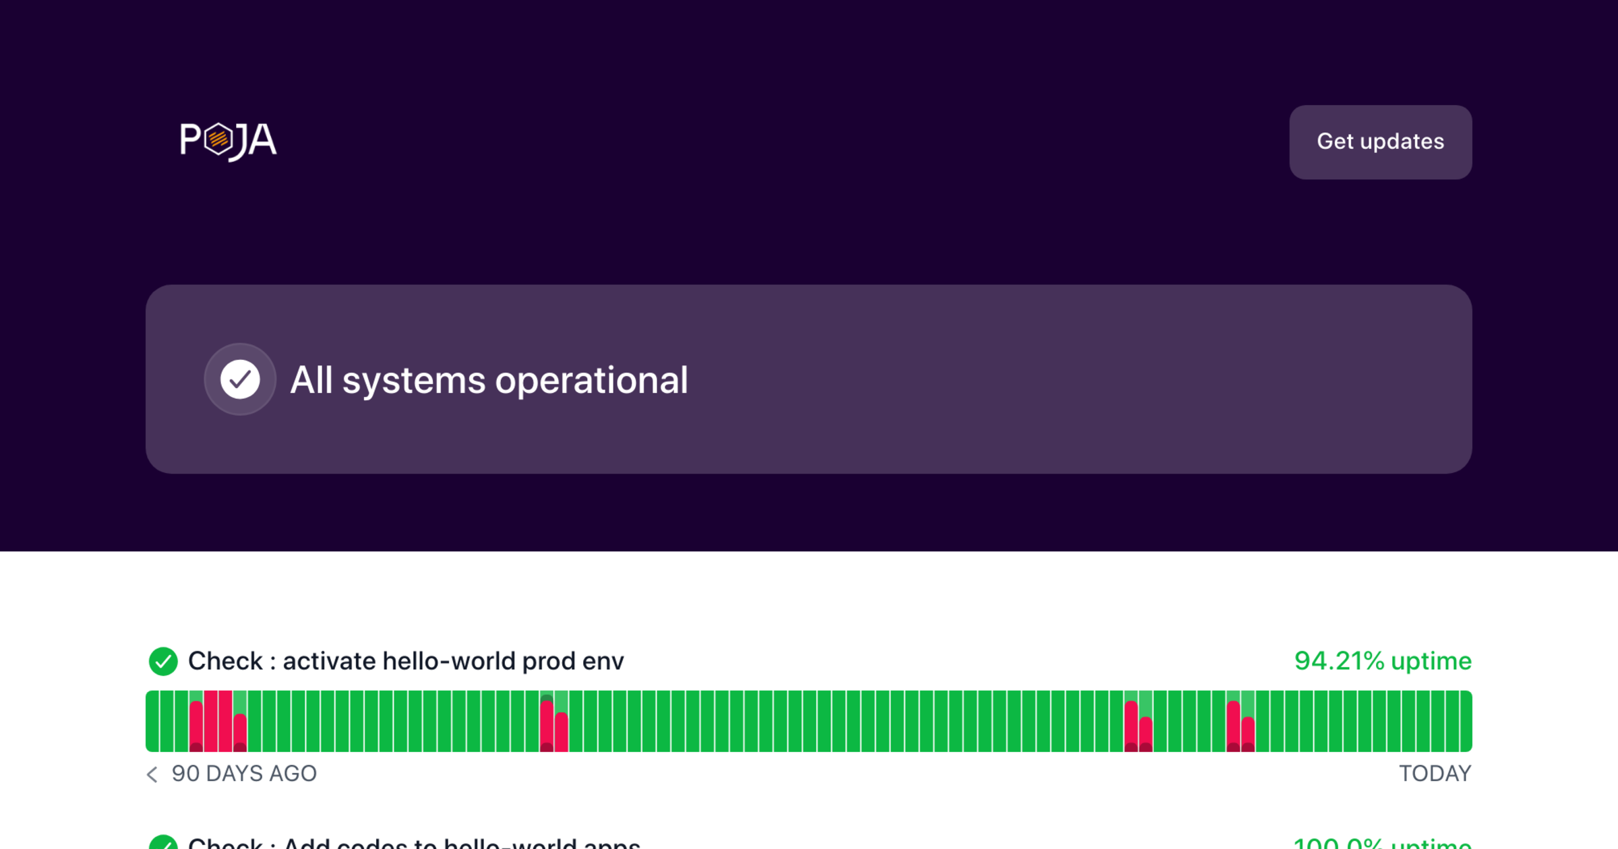This screenshot has height=849, width=1618.
Task: Open Check : activate hello-world prod env title
Action: coord(406,661)
